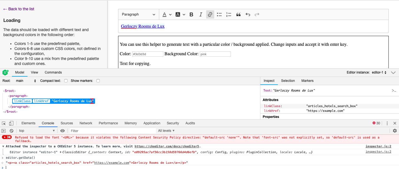This screenshot has width=399, height=169.
Task: Open the Sources DevTools tab
Action: coord(67,123)
